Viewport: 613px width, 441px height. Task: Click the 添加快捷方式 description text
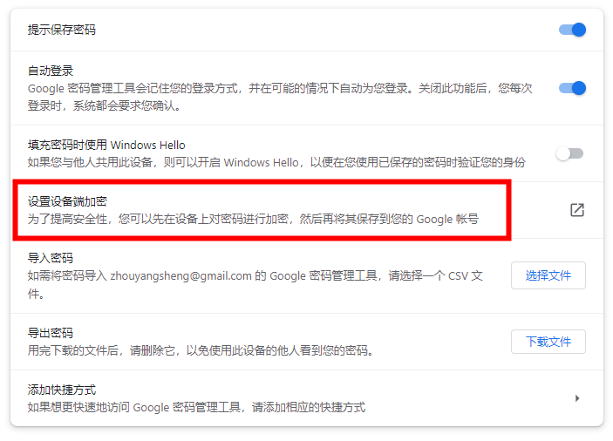(x=197, y=407)
